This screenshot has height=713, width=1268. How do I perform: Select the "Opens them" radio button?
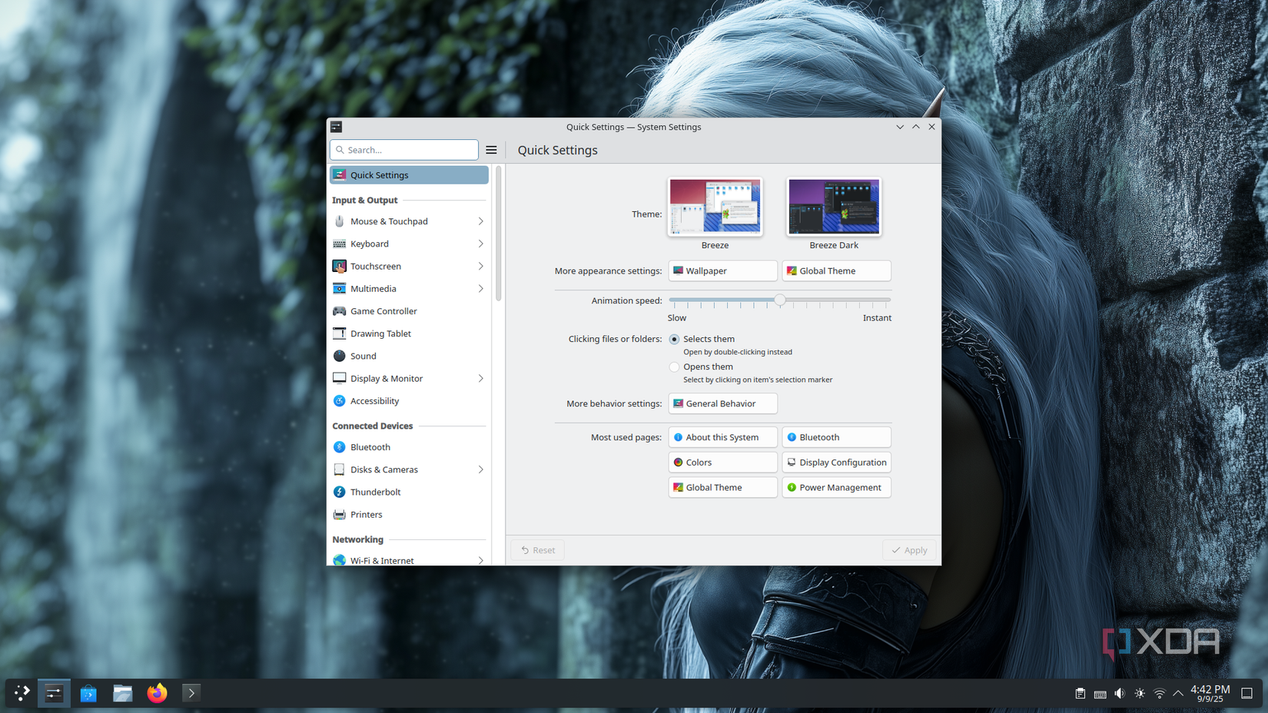674,366
